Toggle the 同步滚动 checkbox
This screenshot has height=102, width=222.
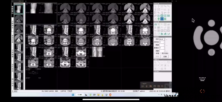[x=161, y=53]
